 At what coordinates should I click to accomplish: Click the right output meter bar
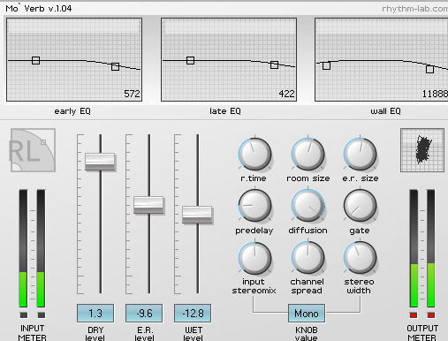coord(431,248)
